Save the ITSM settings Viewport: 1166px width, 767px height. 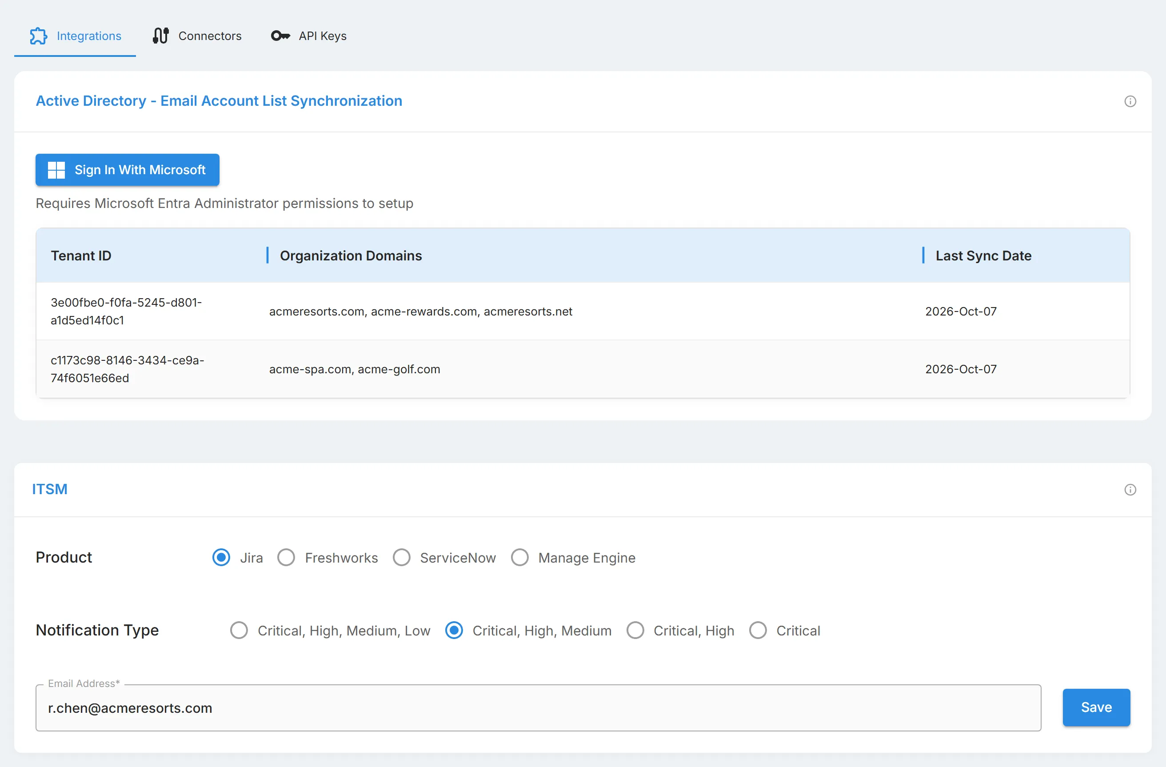tap(1096, 708)
